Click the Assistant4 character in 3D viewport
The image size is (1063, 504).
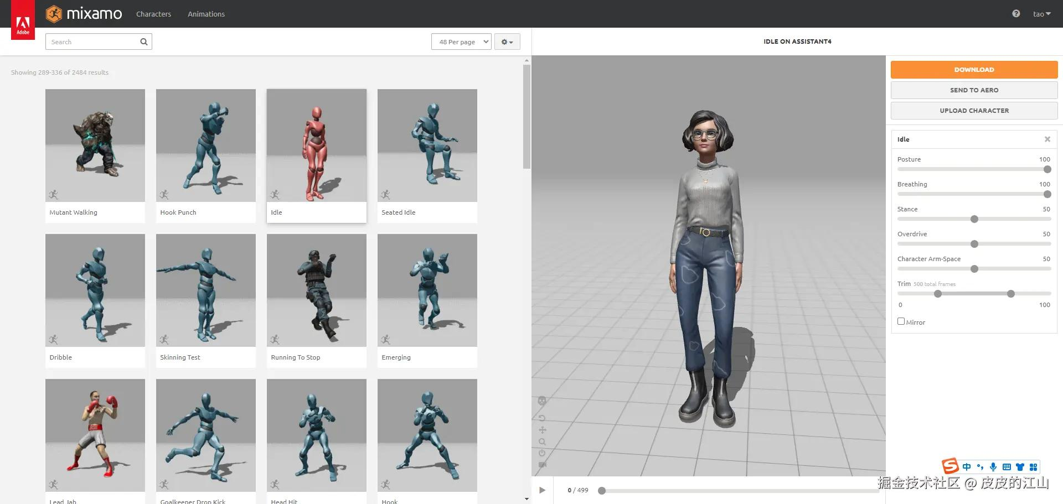click(x=708, y=268)
